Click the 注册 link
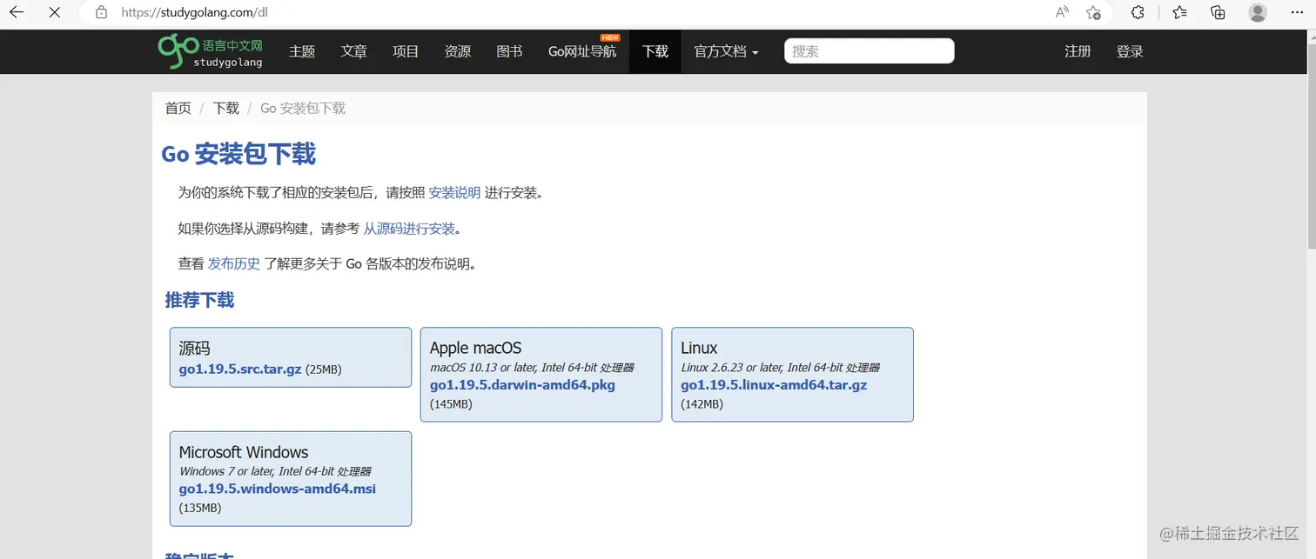 pos(1078,51)
